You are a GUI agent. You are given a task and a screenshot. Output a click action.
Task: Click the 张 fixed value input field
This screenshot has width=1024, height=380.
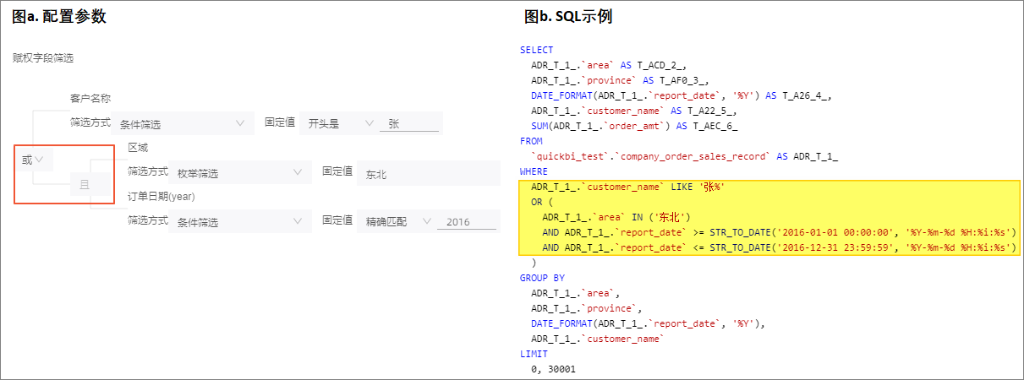410,123
